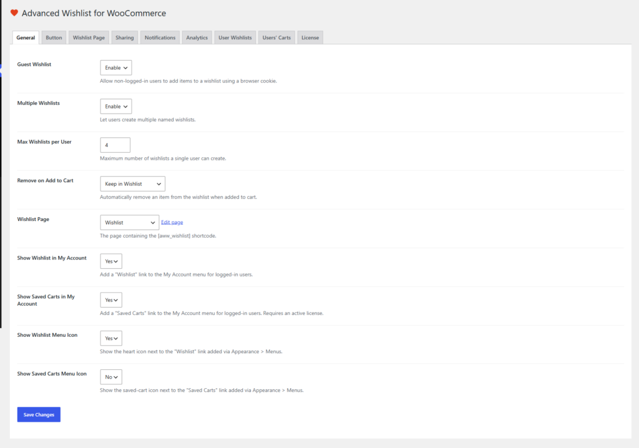Select the Notifications tab
639x448 pixels.
(x=160, y=37)
